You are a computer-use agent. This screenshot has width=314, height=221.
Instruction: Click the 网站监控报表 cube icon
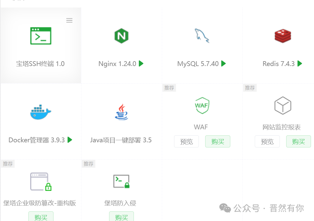point(283,106)
